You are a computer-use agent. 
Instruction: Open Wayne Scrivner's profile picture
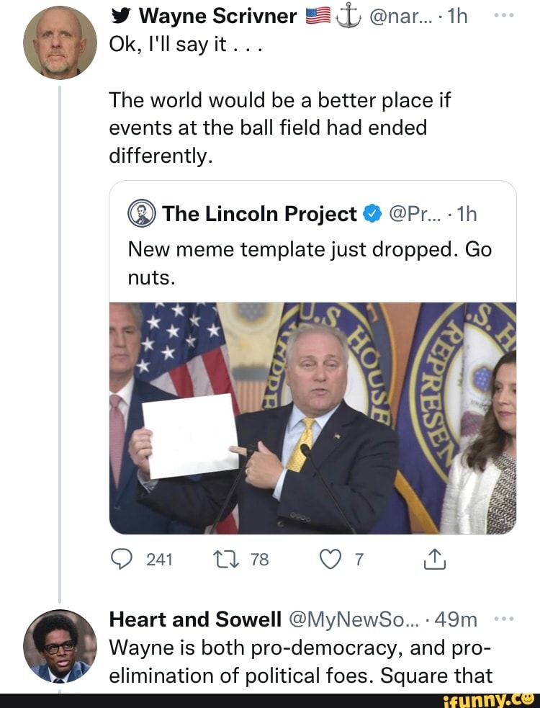point(59,43)
